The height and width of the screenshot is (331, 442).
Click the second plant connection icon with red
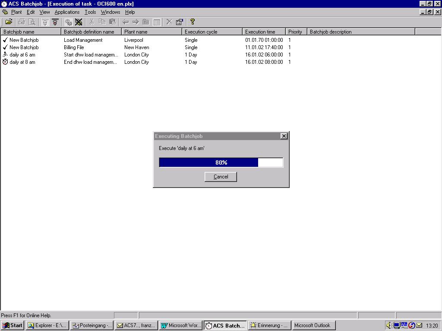(55, 22)
